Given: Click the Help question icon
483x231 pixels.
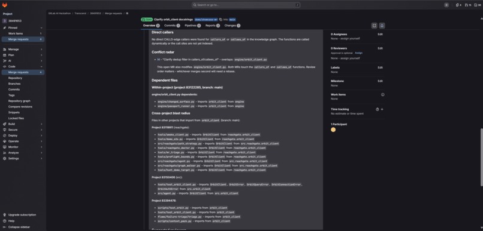Looking at the screenshot, I should (x=5, y=221).
